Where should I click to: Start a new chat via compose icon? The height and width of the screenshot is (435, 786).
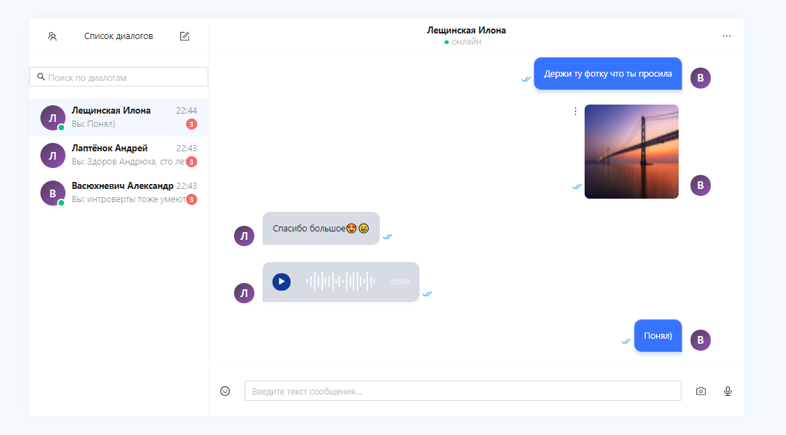pyautogui.click(x=185, y=35)
